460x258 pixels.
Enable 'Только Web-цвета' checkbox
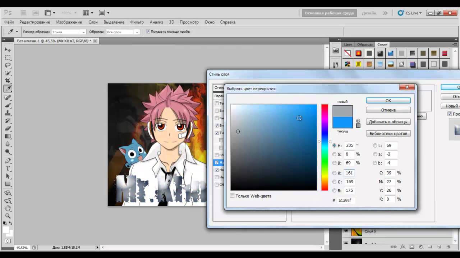tap(232, 196)
